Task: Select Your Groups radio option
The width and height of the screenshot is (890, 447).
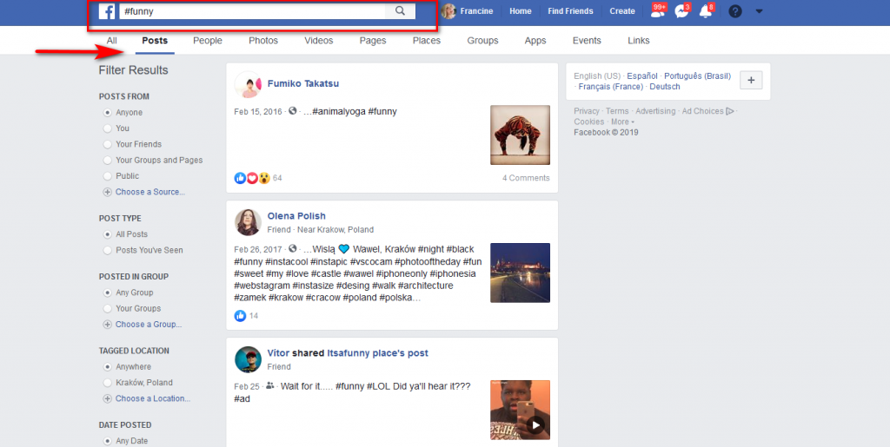Action: (x=107, y=309)
